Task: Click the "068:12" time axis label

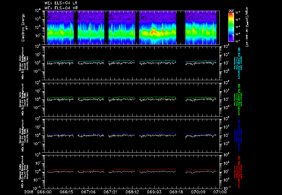Action: tap(132, 192)
